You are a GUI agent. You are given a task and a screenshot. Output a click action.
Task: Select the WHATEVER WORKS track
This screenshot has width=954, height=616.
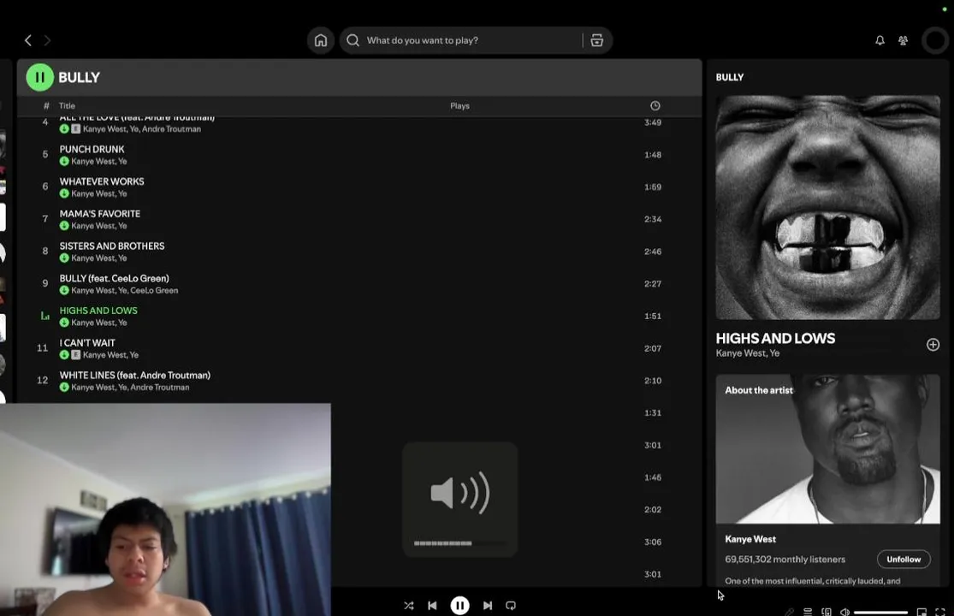click(x=359, y=187)
